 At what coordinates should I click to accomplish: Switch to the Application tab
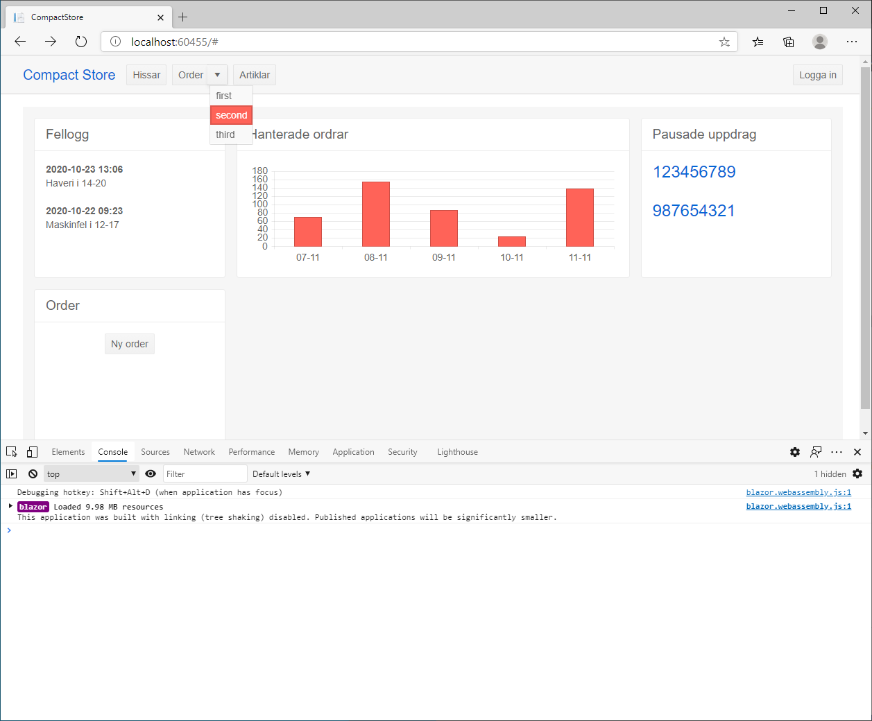pyautogui.click(x=353, y=452)
